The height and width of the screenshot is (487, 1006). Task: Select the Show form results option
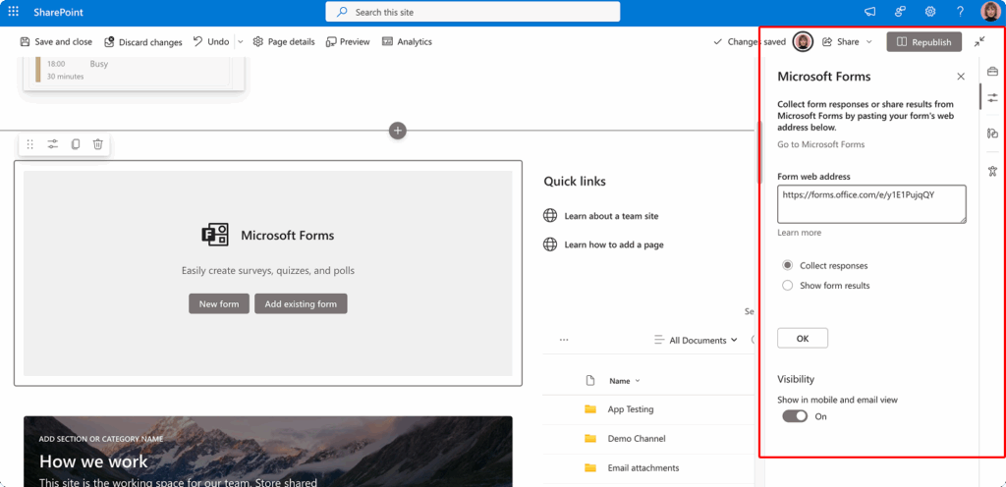[x=787, y=285]
